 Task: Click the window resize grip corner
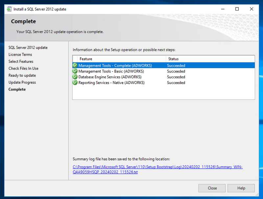click(257, 194)
